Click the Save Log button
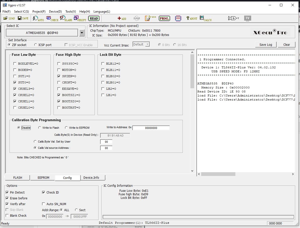Viewport: 300px width, 228px height. (266, 44)
